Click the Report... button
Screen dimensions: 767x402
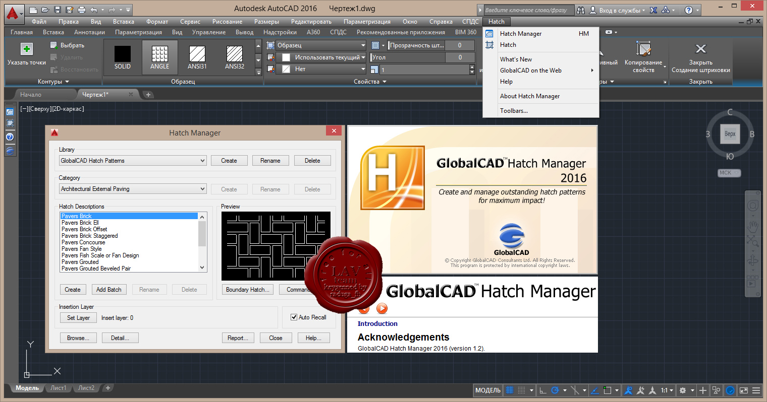point(238,338)
